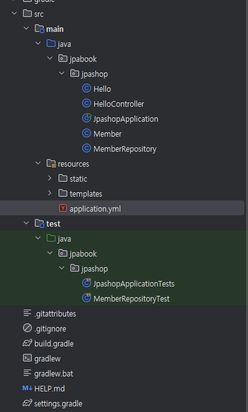Viewport: 248px width, 412px height.
Task: Open the Member class file
Action: pos(107,134)
